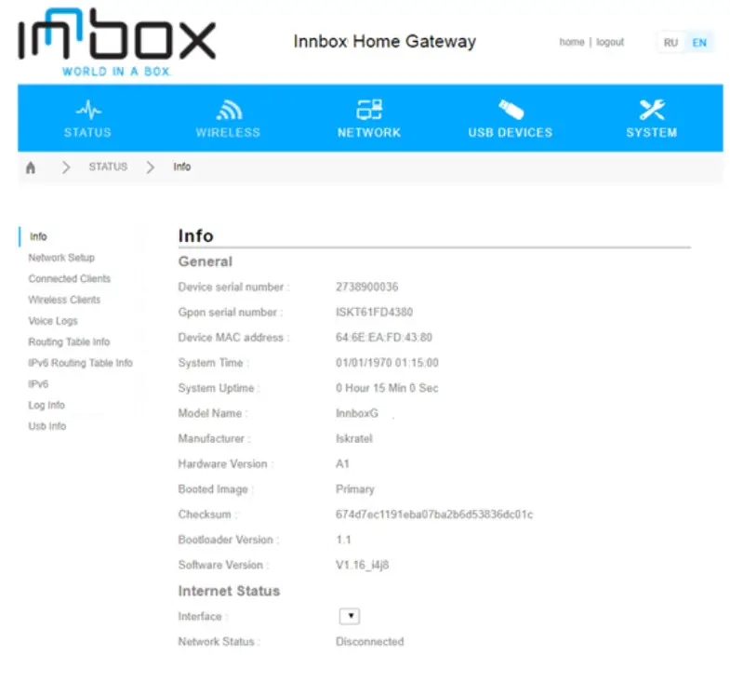Click the Innbox logo
Viewport: 730px width, 682px height.
coord(117,42)
